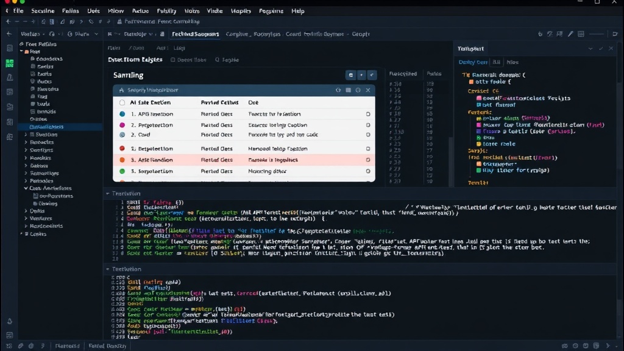Click the first blue button beside Sampling heading
624x351 pixels.
tap(350, 75)
